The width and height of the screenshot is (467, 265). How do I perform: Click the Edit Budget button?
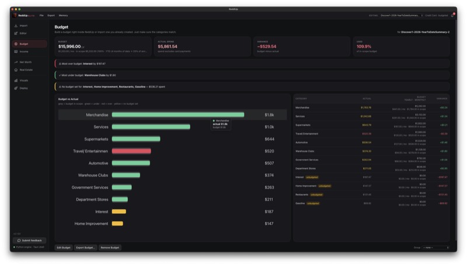tap(64, 248)
